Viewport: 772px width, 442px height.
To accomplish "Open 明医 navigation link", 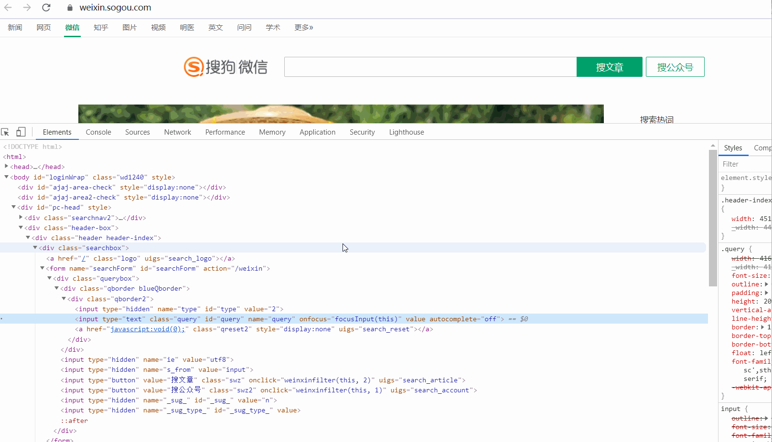I will (x=187, y=27).
